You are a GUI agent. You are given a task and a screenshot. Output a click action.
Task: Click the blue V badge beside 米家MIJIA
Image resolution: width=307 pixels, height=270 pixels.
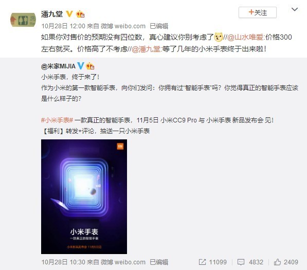pos(81,66)
